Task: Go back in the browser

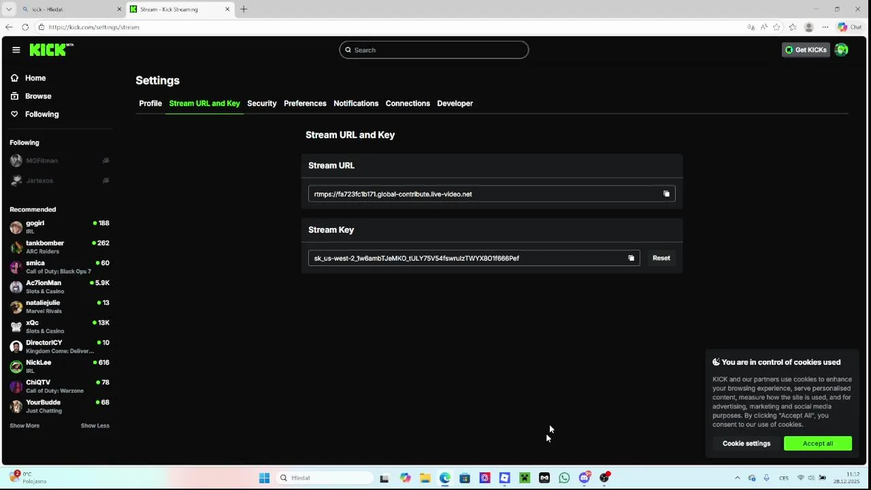Action: click(x=8, y=27)
